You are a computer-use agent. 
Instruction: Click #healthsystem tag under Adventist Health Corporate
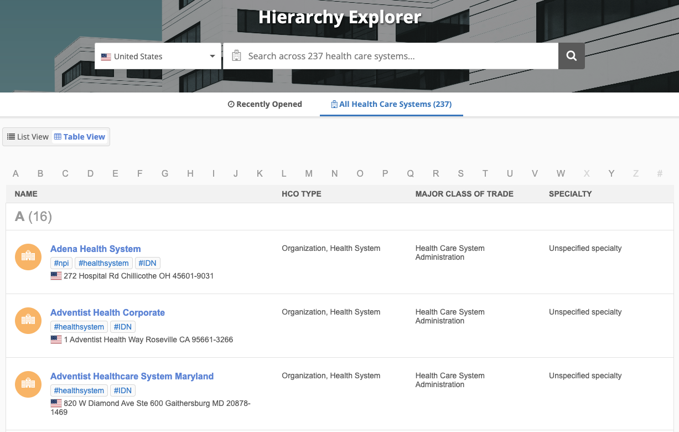pyautogui.click(x=79, y=327)
